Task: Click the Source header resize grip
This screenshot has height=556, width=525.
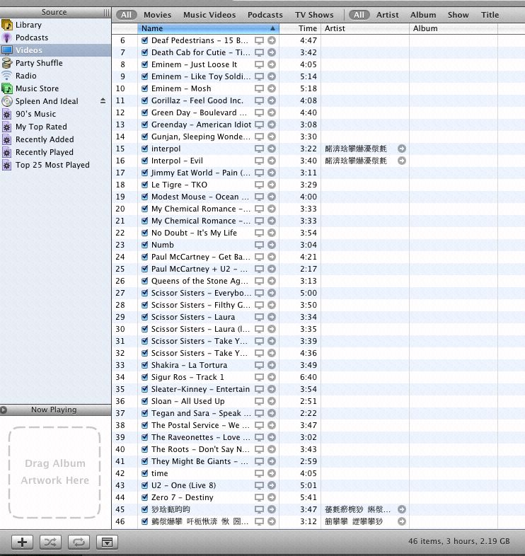Action: tap(106, 13)
